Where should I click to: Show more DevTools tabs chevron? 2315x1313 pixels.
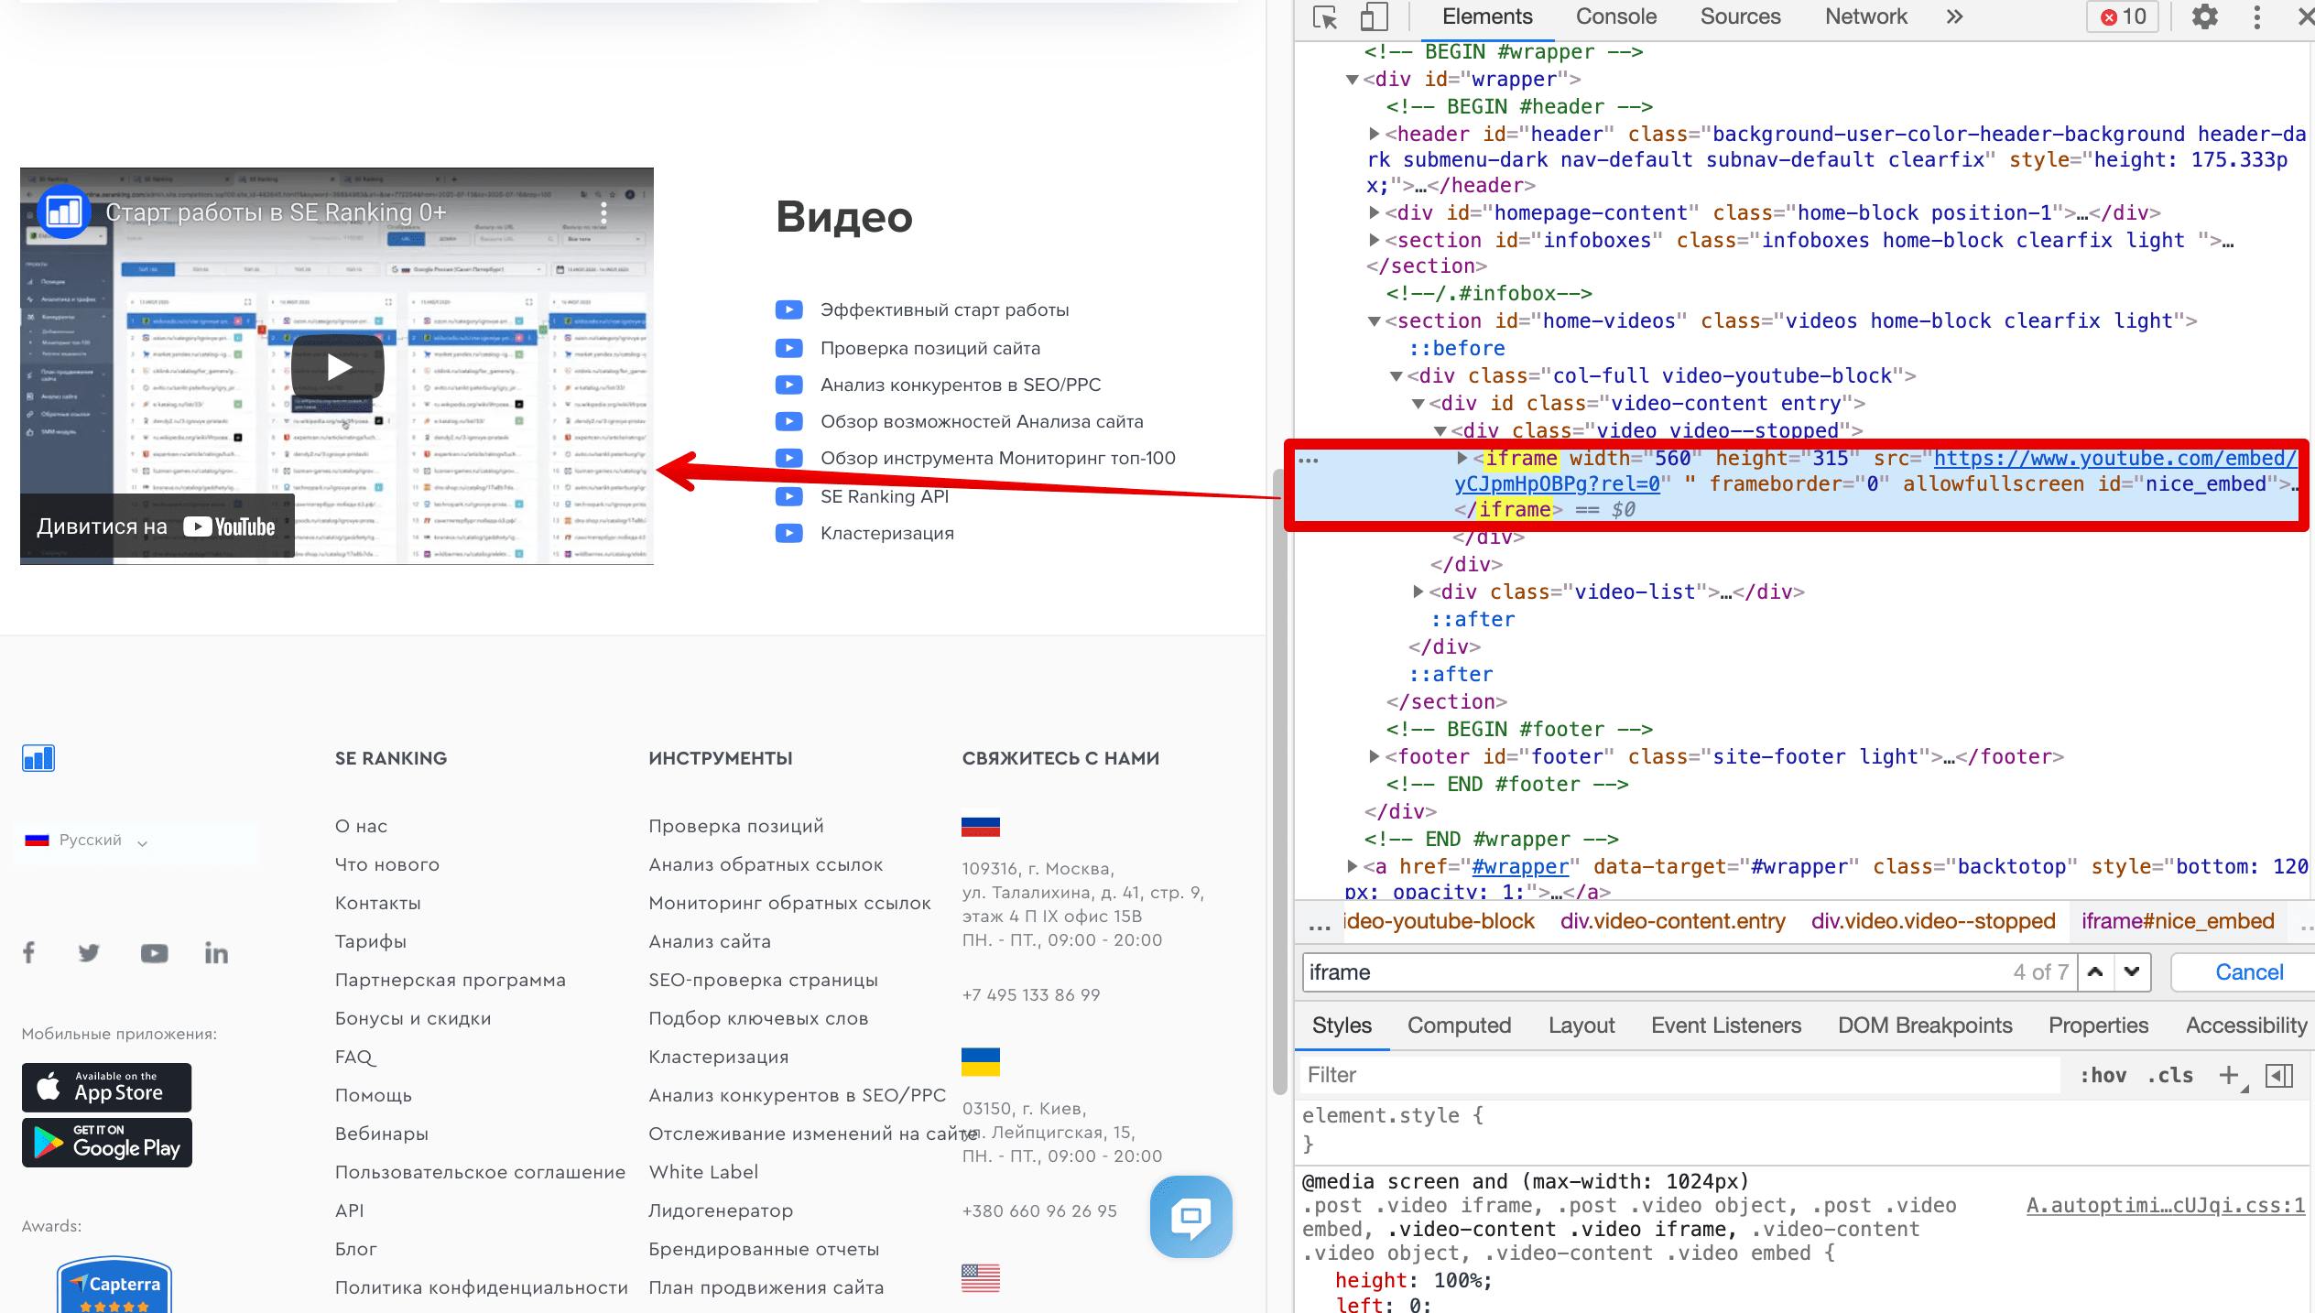pyautogui.click(x=1954, y=16)
